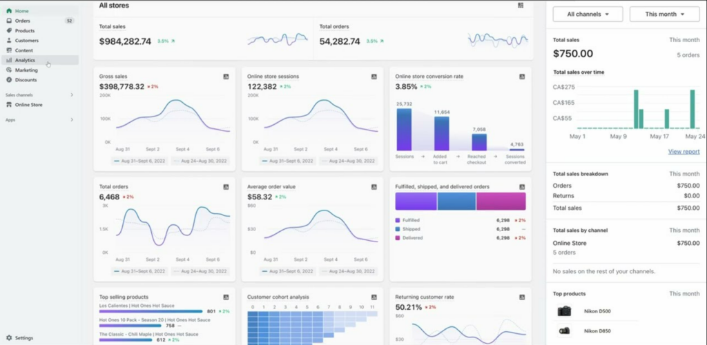Click the View report link

(684, 152)
